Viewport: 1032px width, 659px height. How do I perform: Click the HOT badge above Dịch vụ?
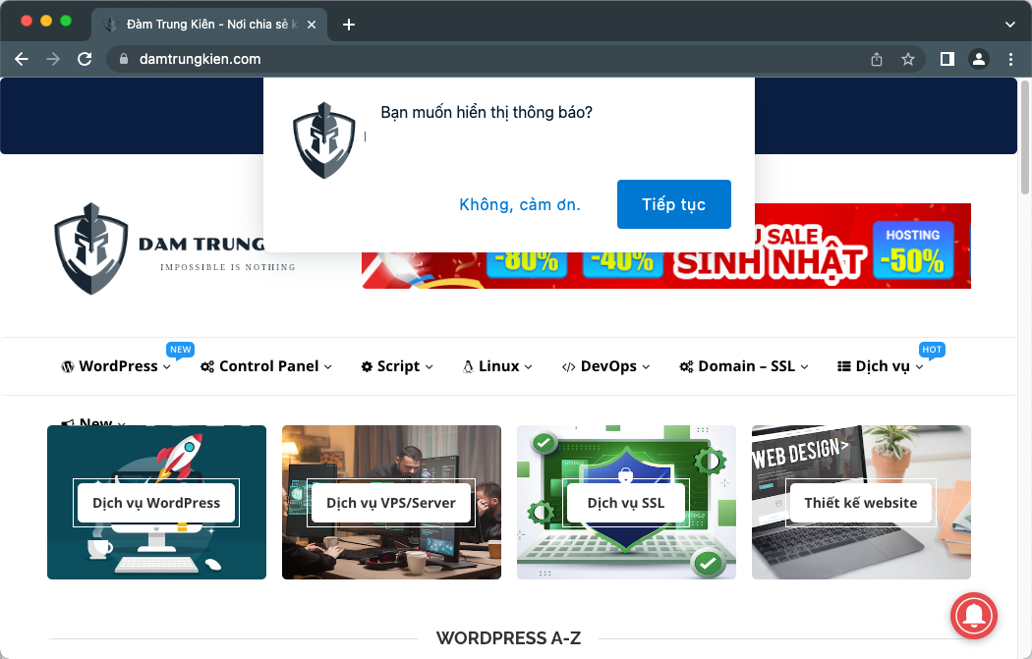(932, 350)
